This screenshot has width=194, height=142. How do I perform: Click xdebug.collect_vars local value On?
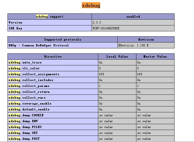click(x=117, y=98)
